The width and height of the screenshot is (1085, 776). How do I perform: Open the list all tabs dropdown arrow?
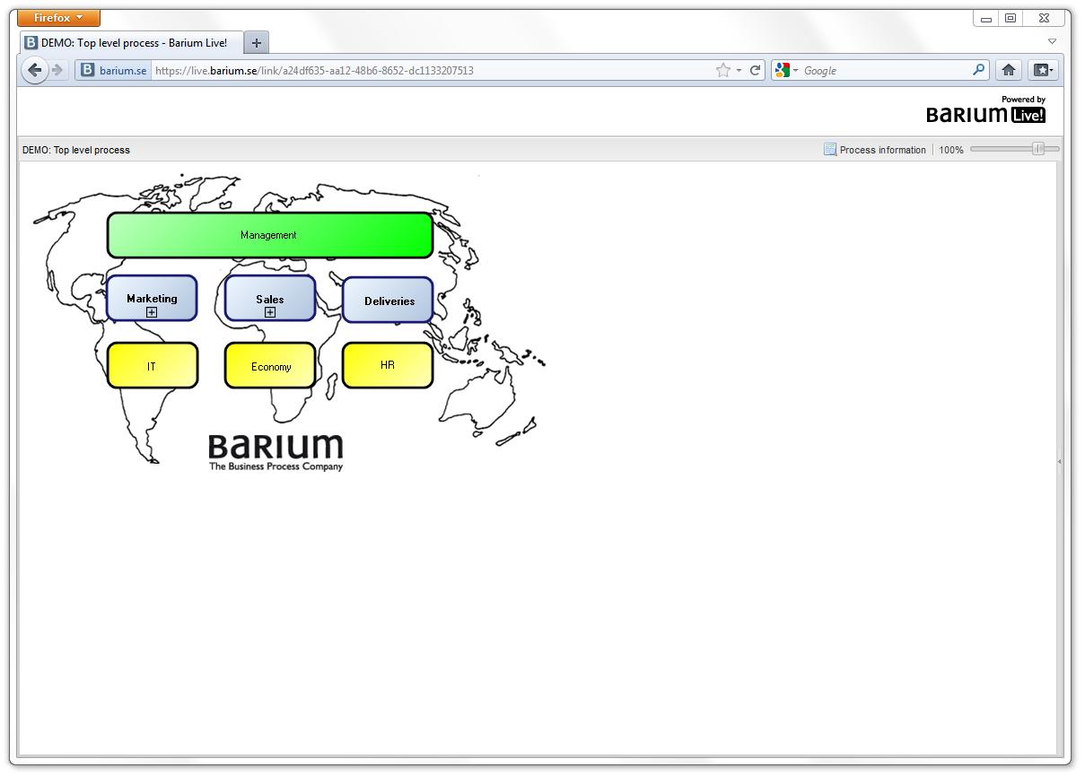[x=1052, y=41]
